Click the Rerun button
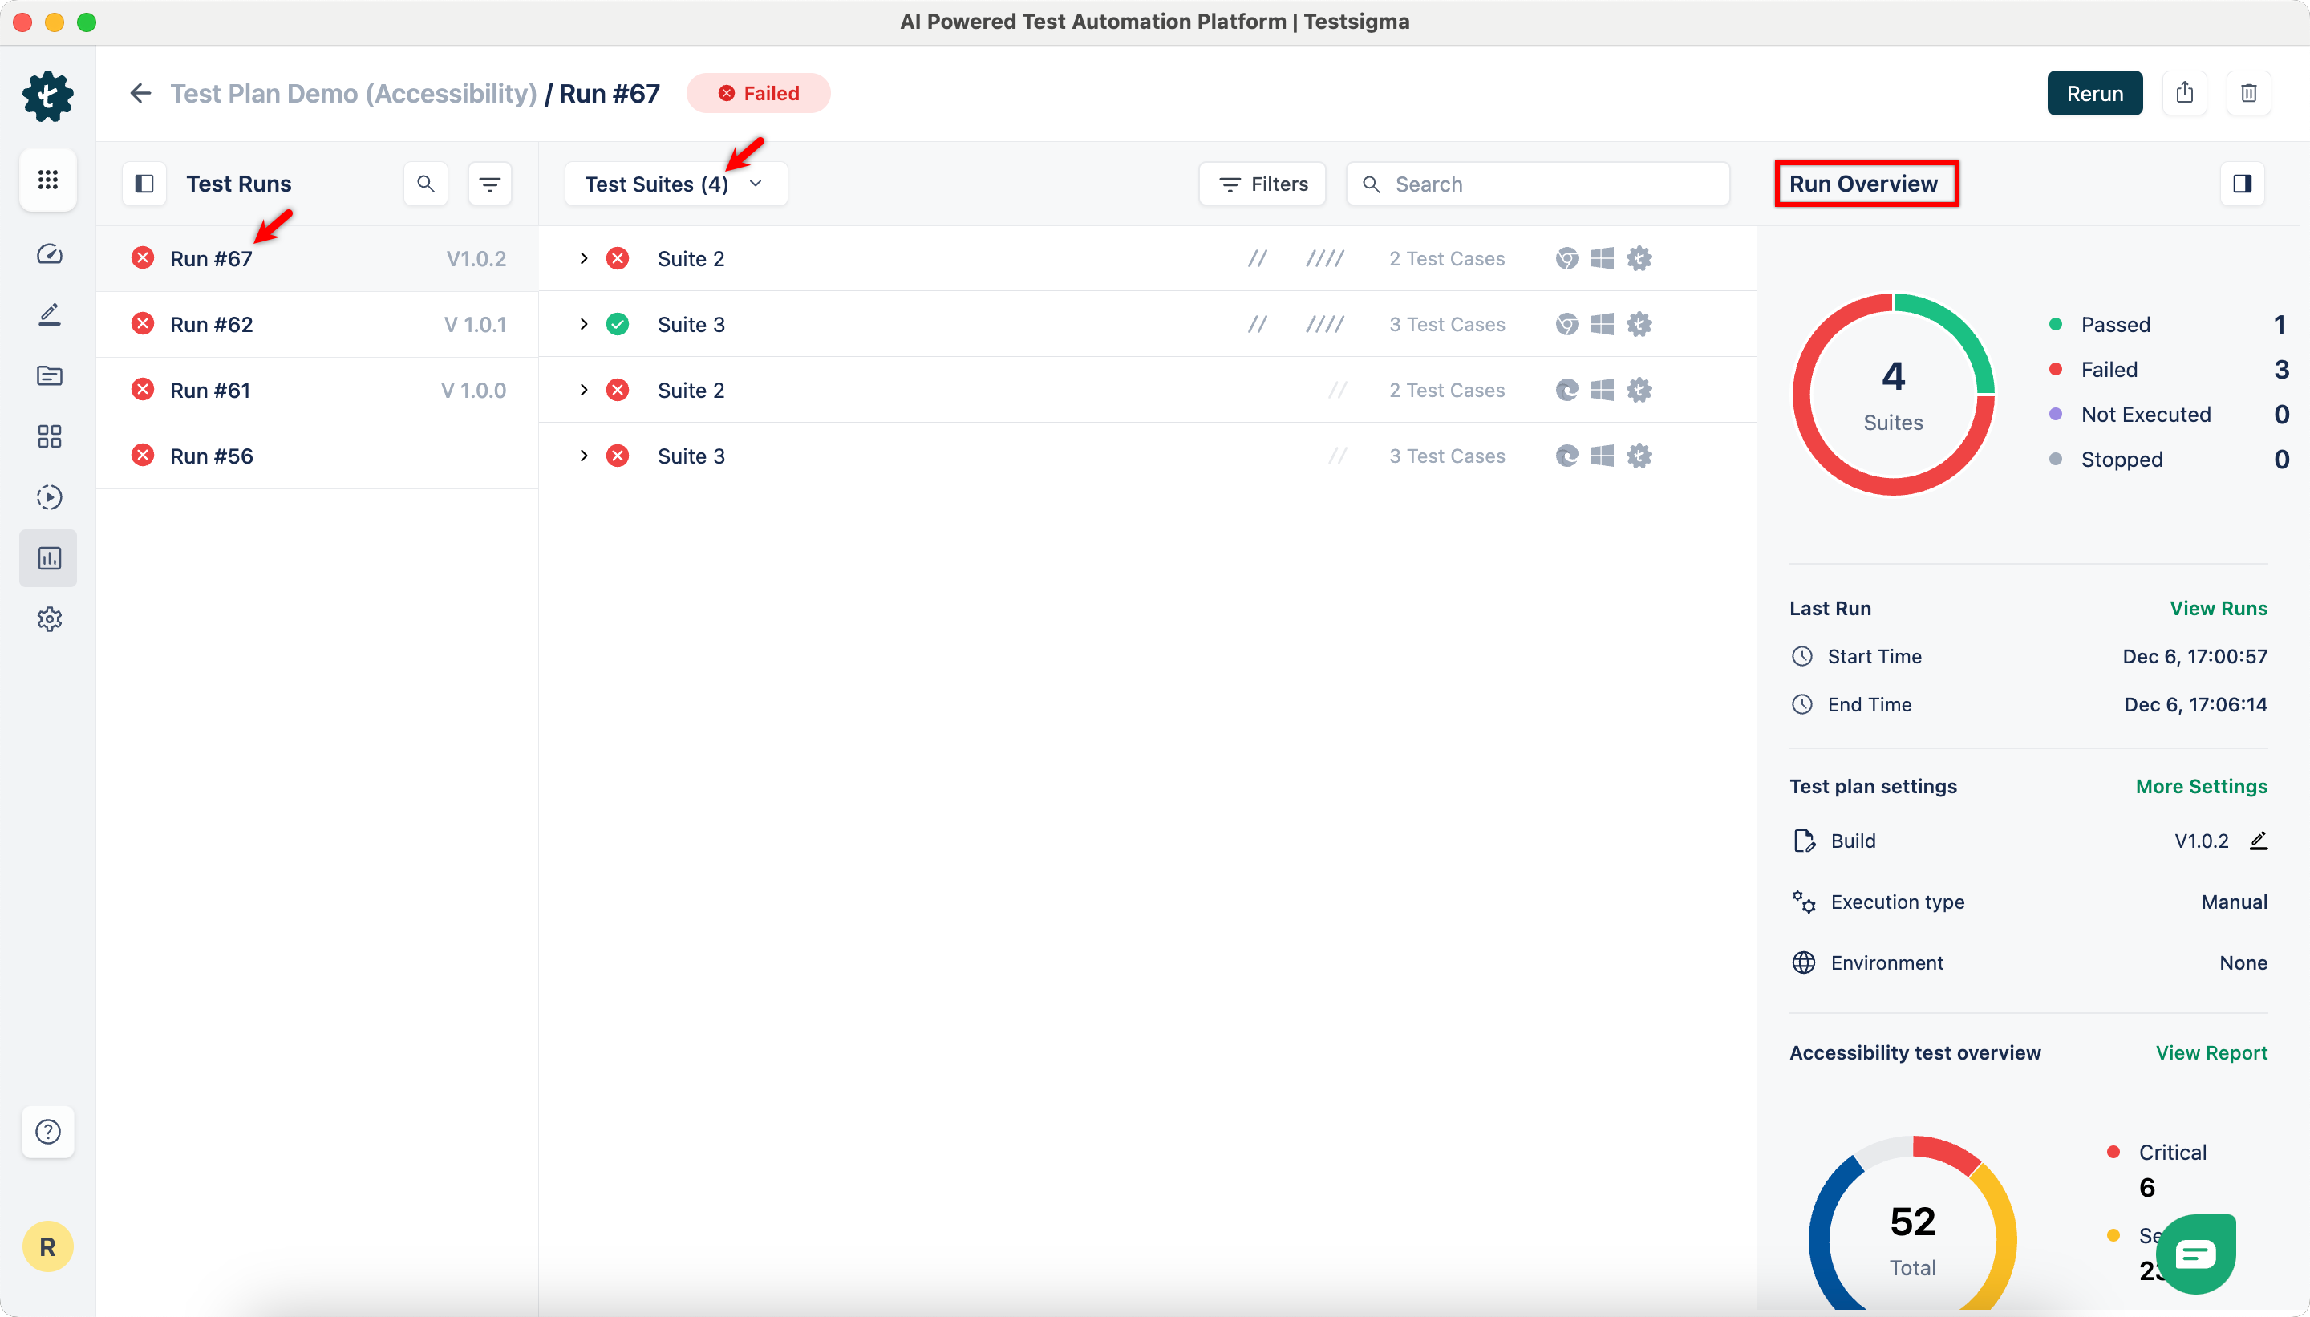This screenshot has width=2310, height=1317. point(2093,93)
